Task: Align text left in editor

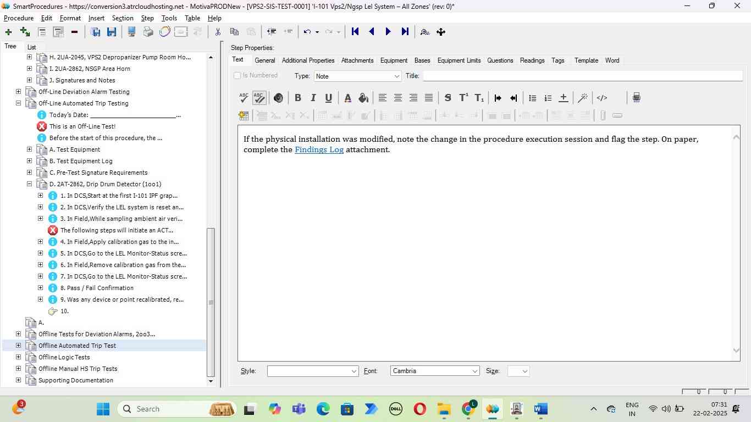Action: 383,98
